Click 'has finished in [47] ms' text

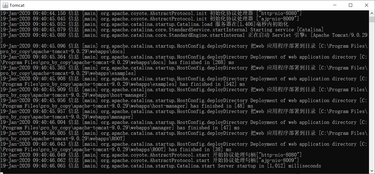(208, 128)
